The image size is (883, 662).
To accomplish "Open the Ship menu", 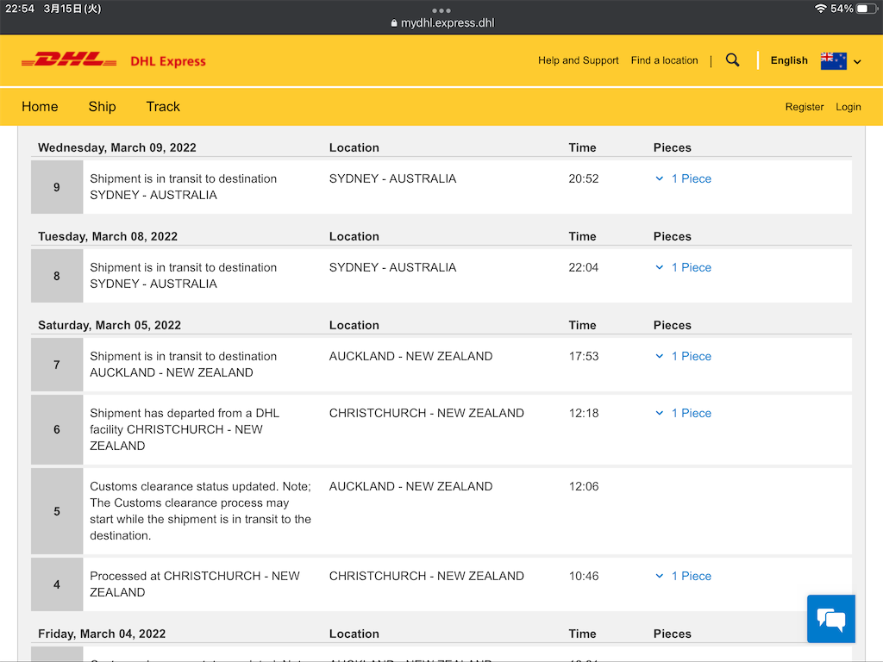I will pyautogui.click(x=102, y=106).
